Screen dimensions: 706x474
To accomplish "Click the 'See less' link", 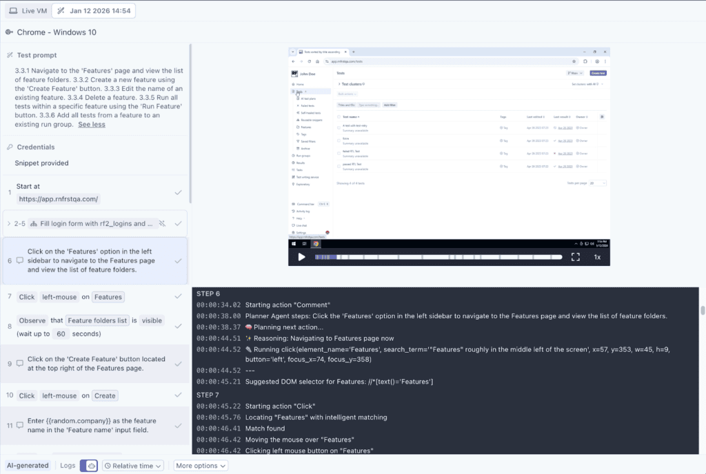I will 92,125.
